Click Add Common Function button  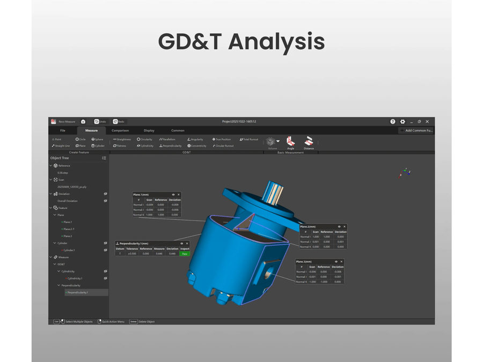[416, 130]
